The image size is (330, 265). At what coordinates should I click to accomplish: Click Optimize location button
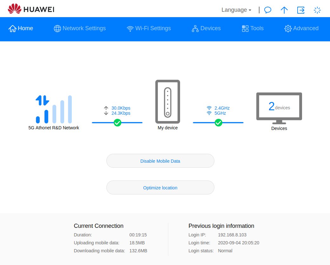click(160, 187)
